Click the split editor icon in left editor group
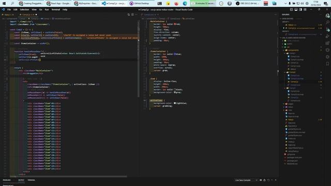This screenshot has width=331, height=186. click(132, 14)
